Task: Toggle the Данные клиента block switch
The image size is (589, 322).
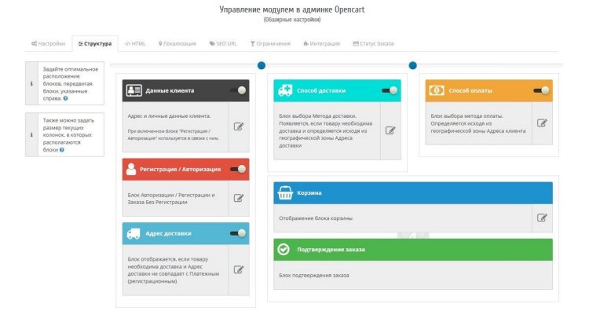Action: tap(238, 90)
